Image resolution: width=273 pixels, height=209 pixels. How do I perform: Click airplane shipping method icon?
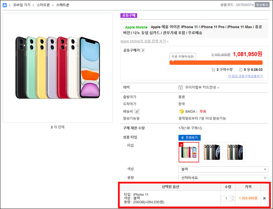coord(137,111)
